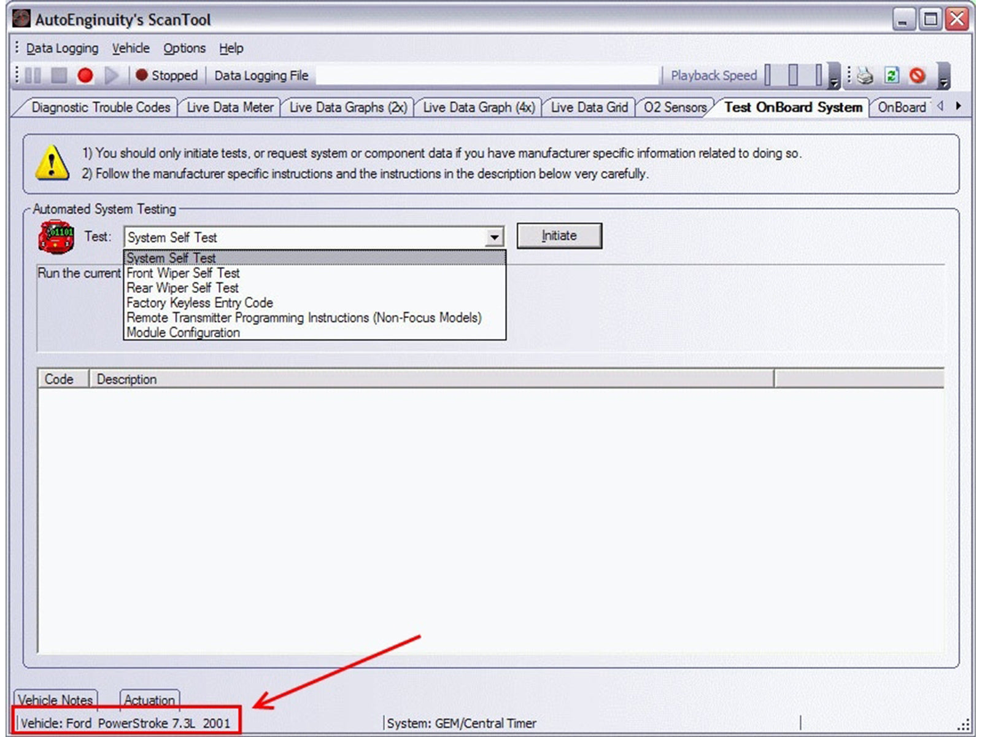
Task: Adjust the Playback Speed slider
Action: [794, 76]
